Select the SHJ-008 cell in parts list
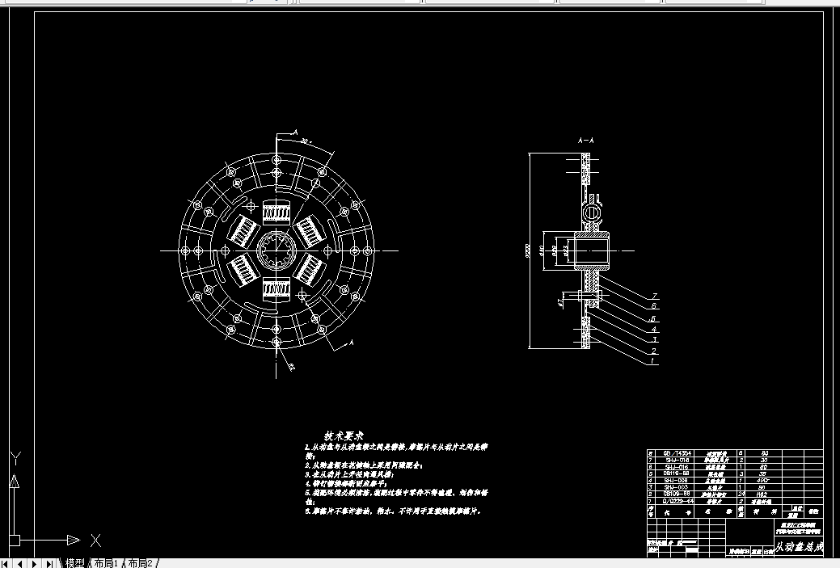Screen dimensions: 840x568 (676, 480)
